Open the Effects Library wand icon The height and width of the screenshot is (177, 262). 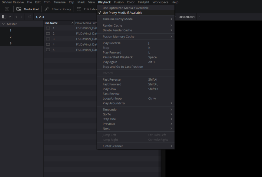pos(47,9)
